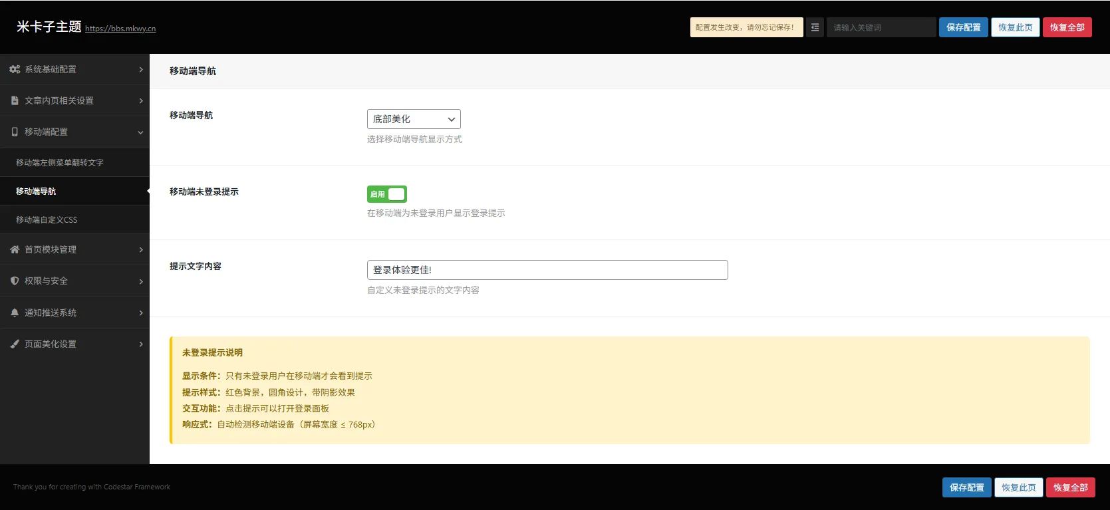Toggle the 移动端未登录提示 switch off

point(387,194)
